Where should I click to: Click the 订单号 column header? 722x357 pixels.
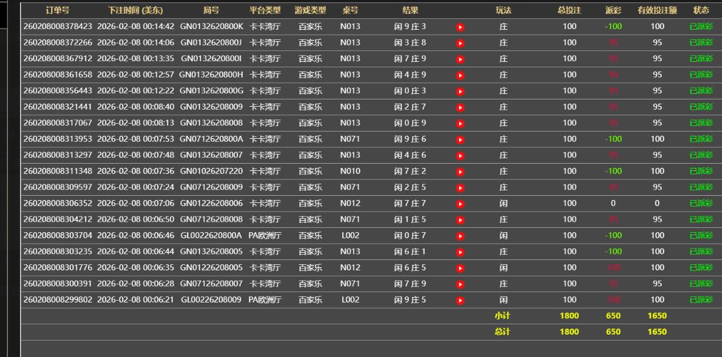[x=58, y=10]
